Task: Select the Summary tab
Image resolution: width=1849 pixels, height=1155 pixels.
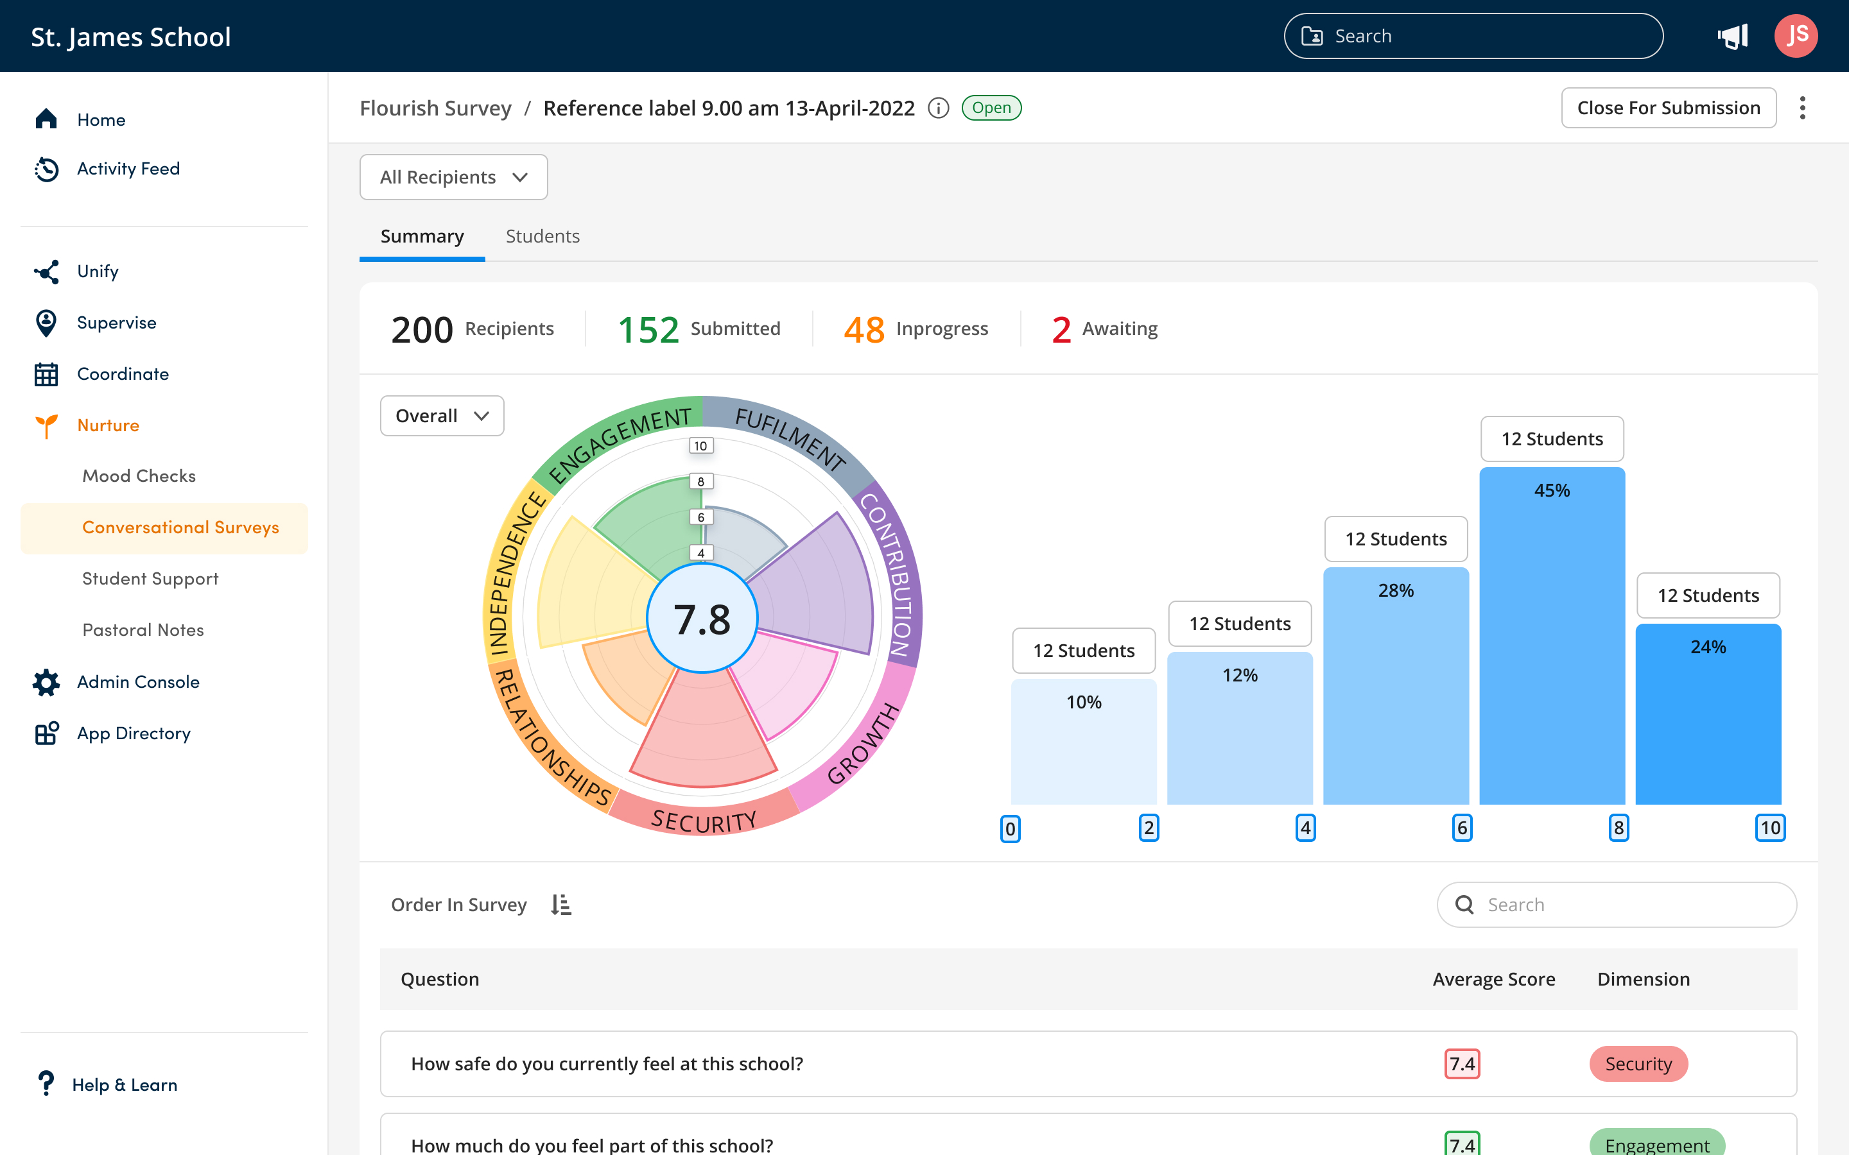Action: tap(422, 236)
